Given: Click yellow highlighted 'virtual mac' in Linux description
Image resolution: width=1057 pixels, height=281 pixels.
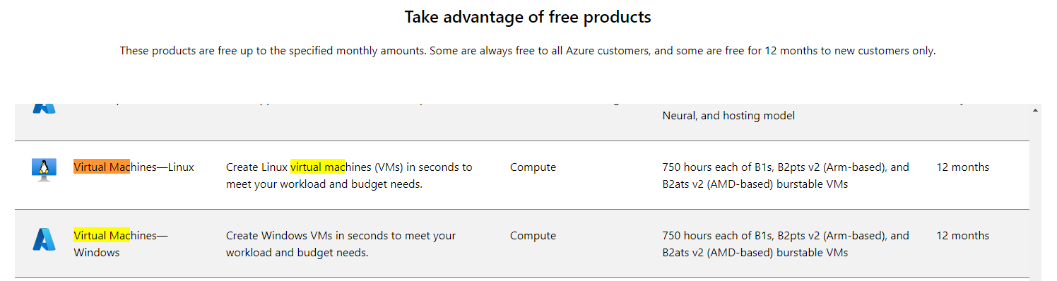Looking at the screenshot, I should point(317,167).
